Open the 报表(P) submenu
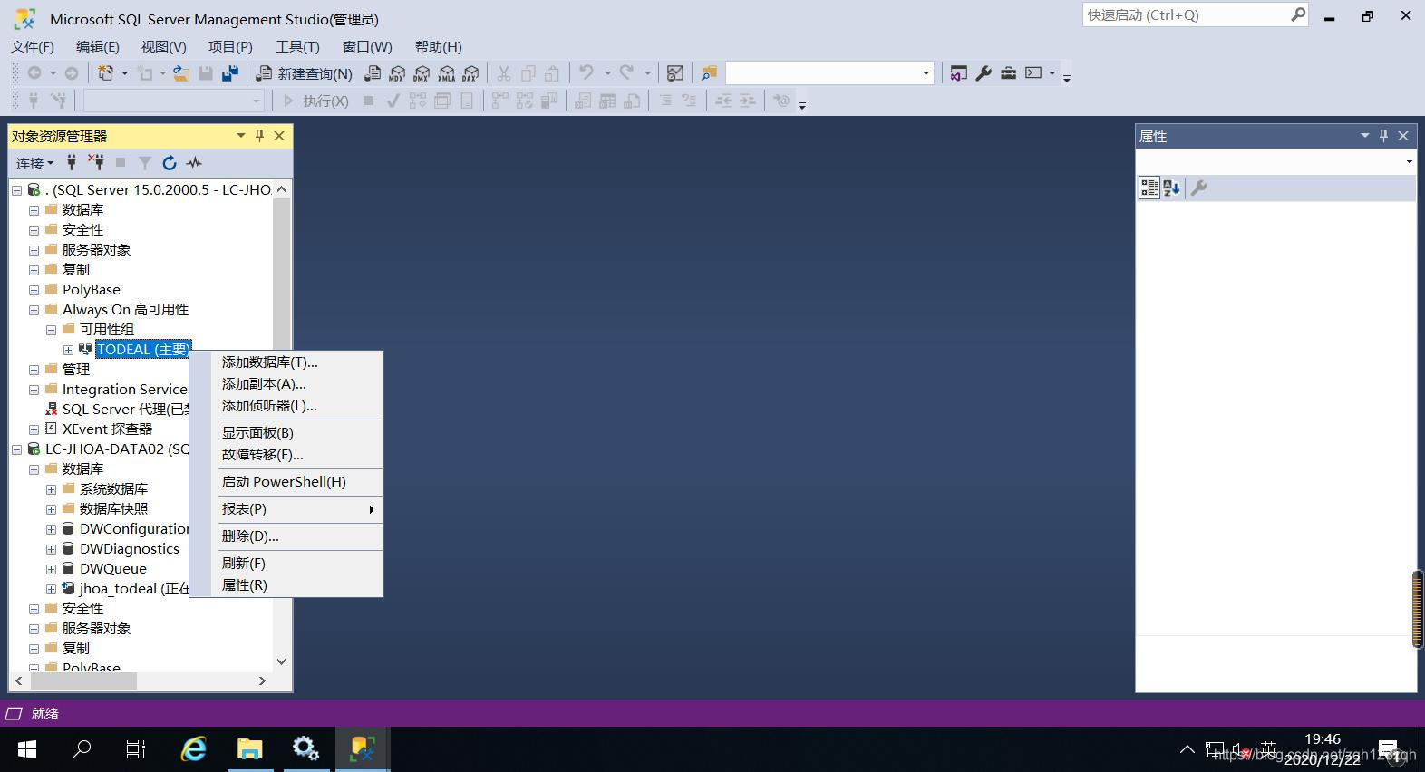Viewport: 1425px width, 772px height. tap(286, 509)
